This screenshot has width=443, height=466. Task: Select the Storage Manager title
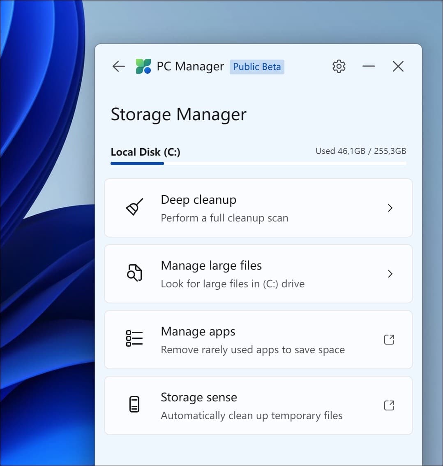tap(178, 114)
